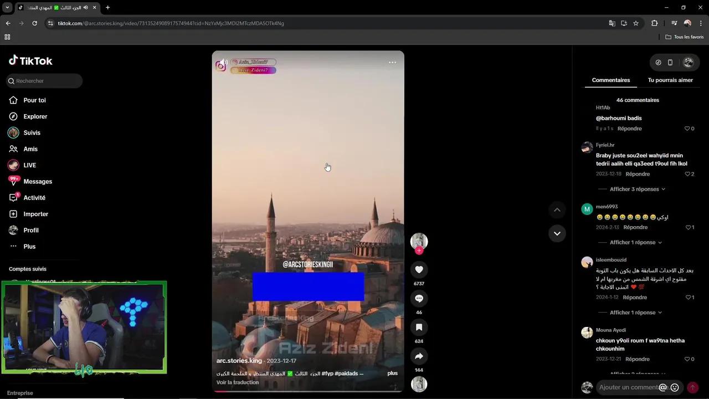Screen dimensions: 709x399
Task: Open the Plus menu in sidebar
Action: pyautogui.click(x=23, y=247)
